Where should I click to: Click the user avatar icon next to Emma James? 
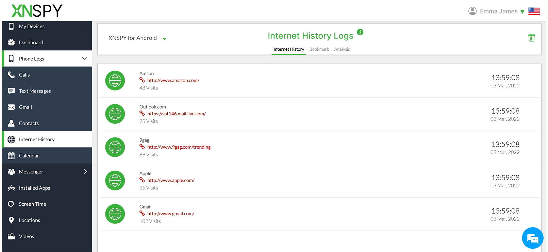472,11
